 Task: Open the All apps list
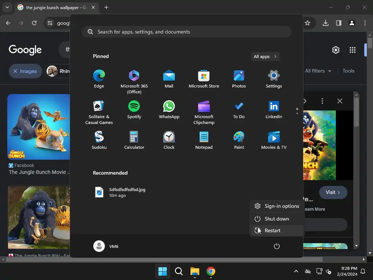tap(265, 57)
